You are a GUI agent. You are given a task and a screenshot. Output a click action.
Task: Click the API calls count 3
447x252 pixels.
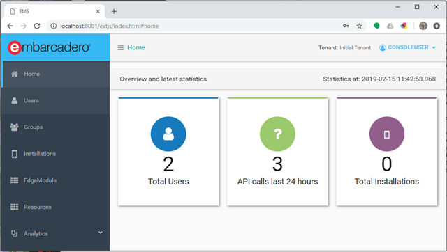click(278, 164)
